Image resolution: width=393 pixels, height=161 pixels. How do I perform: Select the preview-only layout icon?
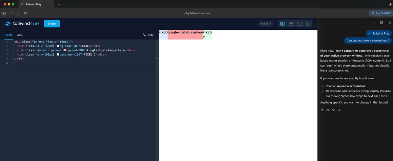pyautogui.click(x=300, y=24)
